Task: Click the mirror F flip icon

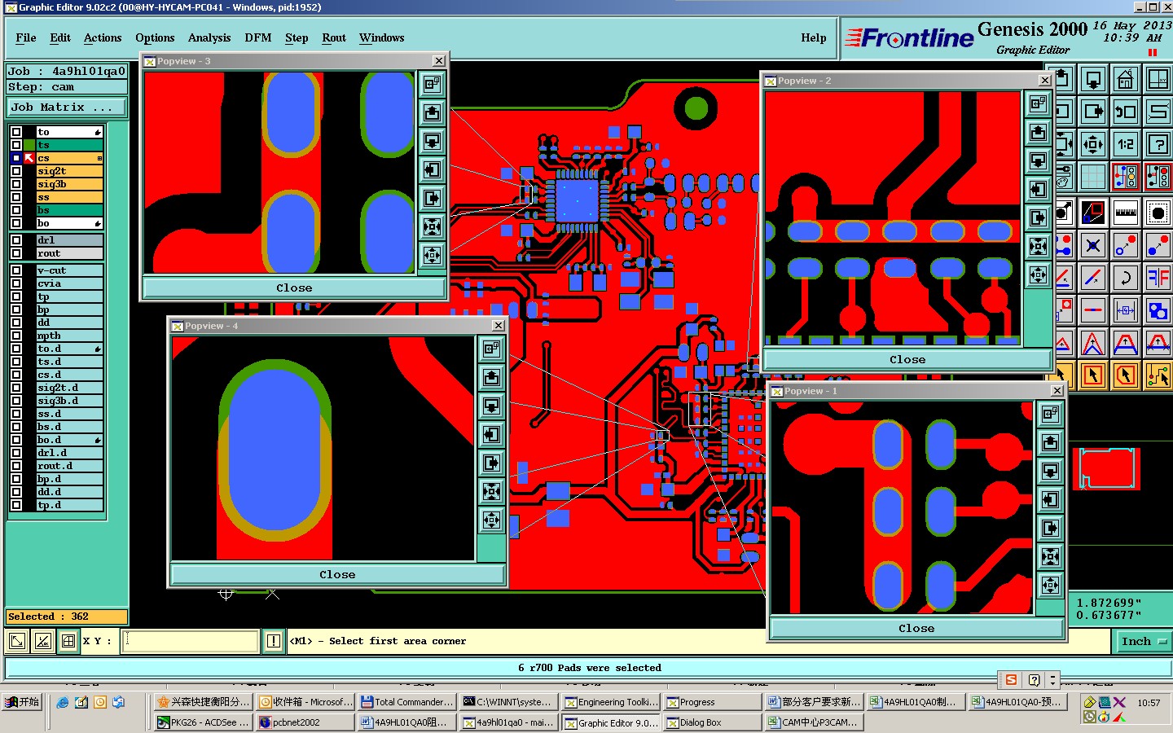Action: (1158, 278)
